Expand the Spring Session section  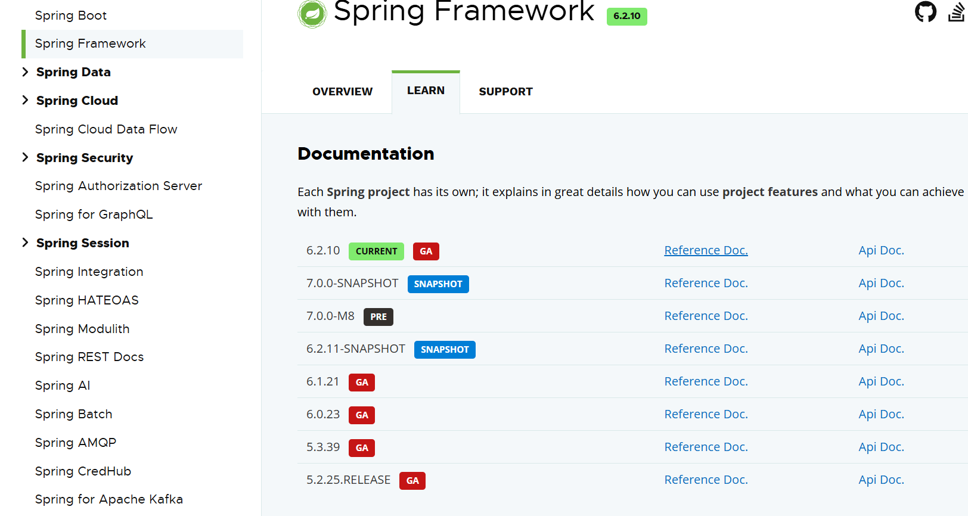(25, 243)
